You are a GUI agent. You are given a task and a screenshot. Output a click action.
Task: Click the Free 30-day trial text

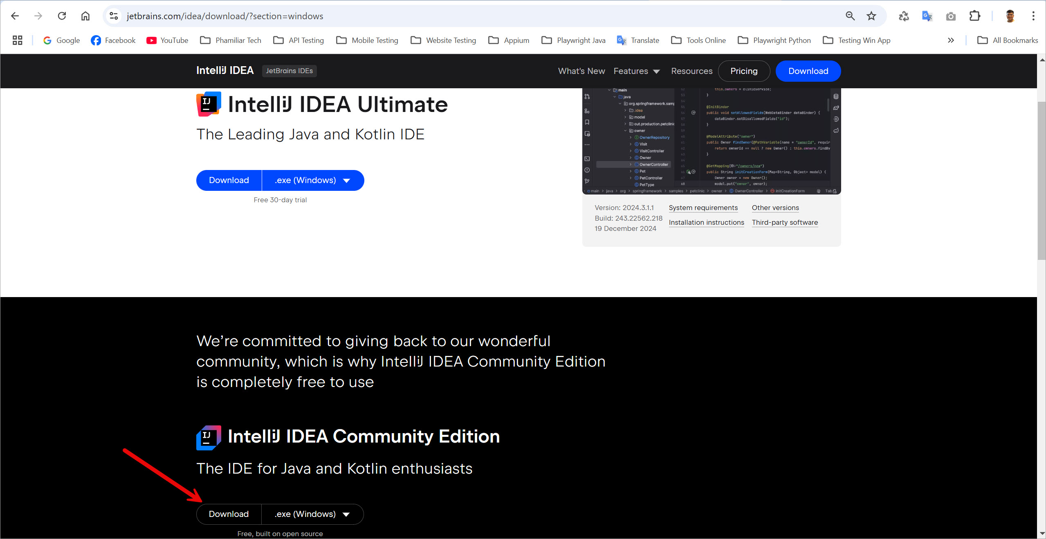click(280, 200)
